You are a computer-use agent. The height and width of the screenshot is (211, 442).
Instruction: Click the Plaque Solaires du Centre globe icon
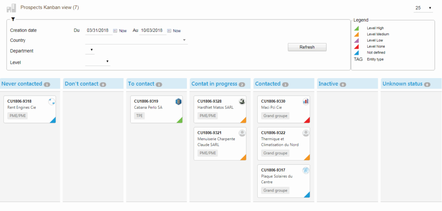pyautogui.click(x=306, y=170)
